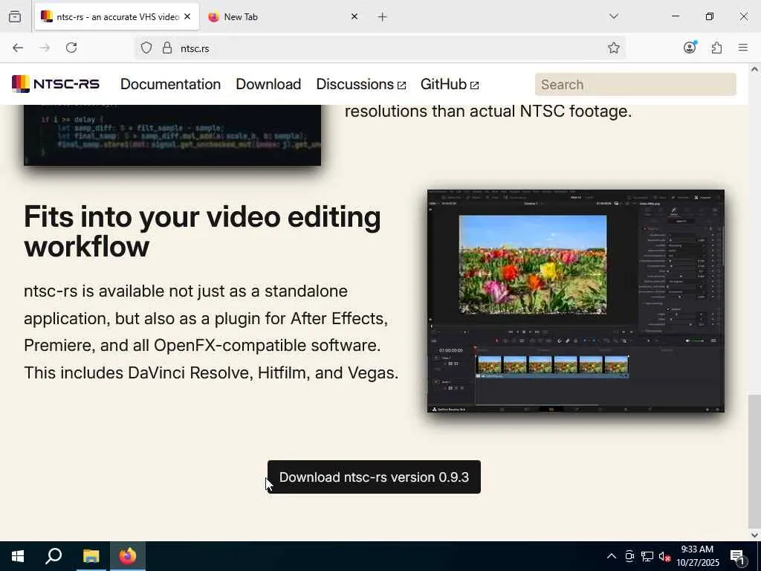Viewport: 761px width, 571px height.
Task: Close the New Tab tab
Action: [354, 16]
